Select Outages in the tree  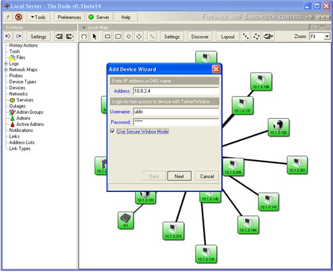[17, 106]
